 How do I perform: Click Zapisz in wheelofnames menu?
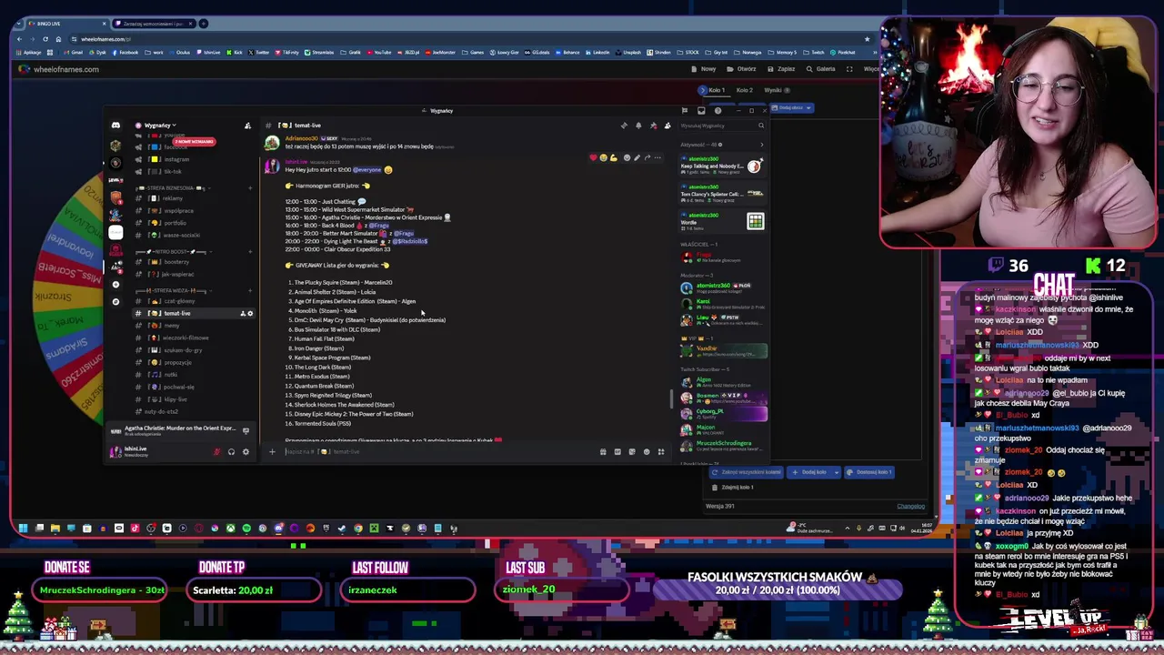[x=781, y=69]
